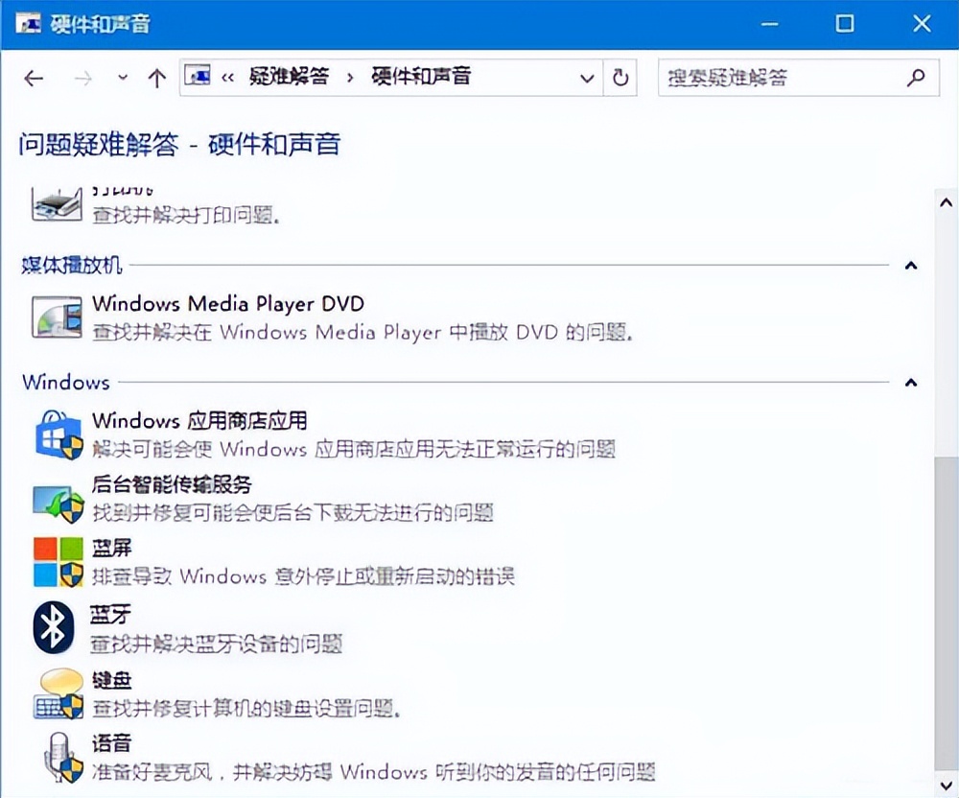Open the recent locations dropdown arrow
This screenshot has height=798, width=959.
click(123, 78)
